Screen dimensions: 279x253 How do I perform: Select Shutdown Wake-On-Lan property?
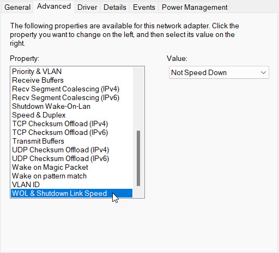tap(72, 106)
